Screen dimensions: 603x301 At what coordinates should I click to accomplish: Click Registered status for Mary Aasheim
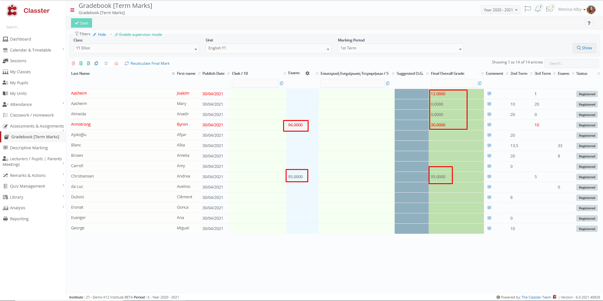pyautogui.click(x=587, y=104)
